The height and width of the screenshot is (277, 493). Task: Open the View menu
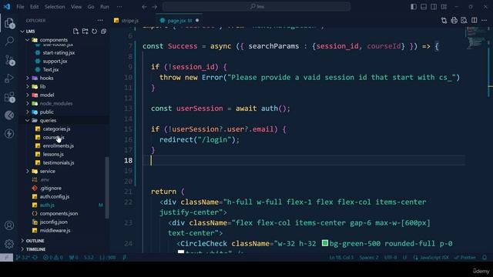[x=76, y=7]
